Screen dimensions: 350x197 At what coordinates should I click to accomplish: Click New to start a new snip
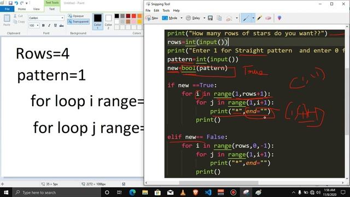pos(152,18)
